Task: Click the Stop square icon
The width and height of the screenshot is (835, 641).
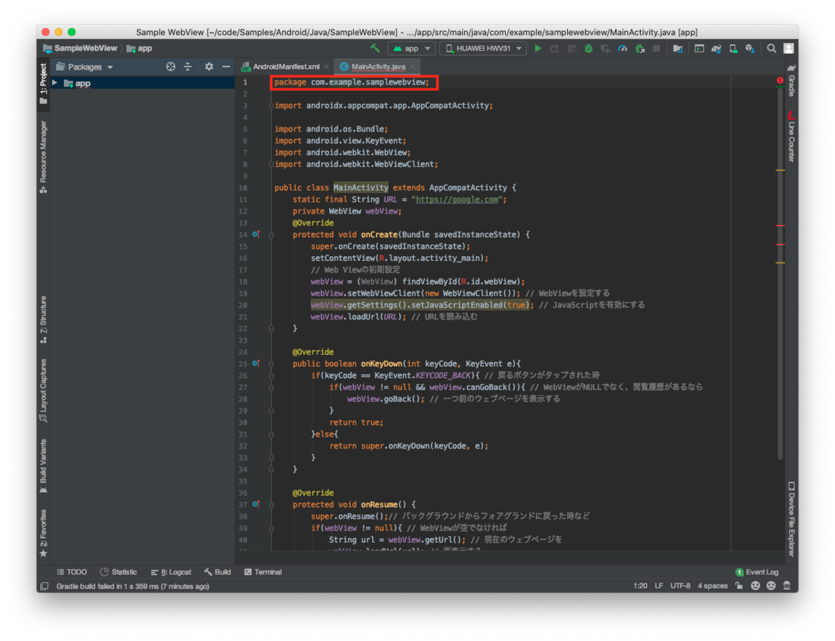Action: click(656, 48)
